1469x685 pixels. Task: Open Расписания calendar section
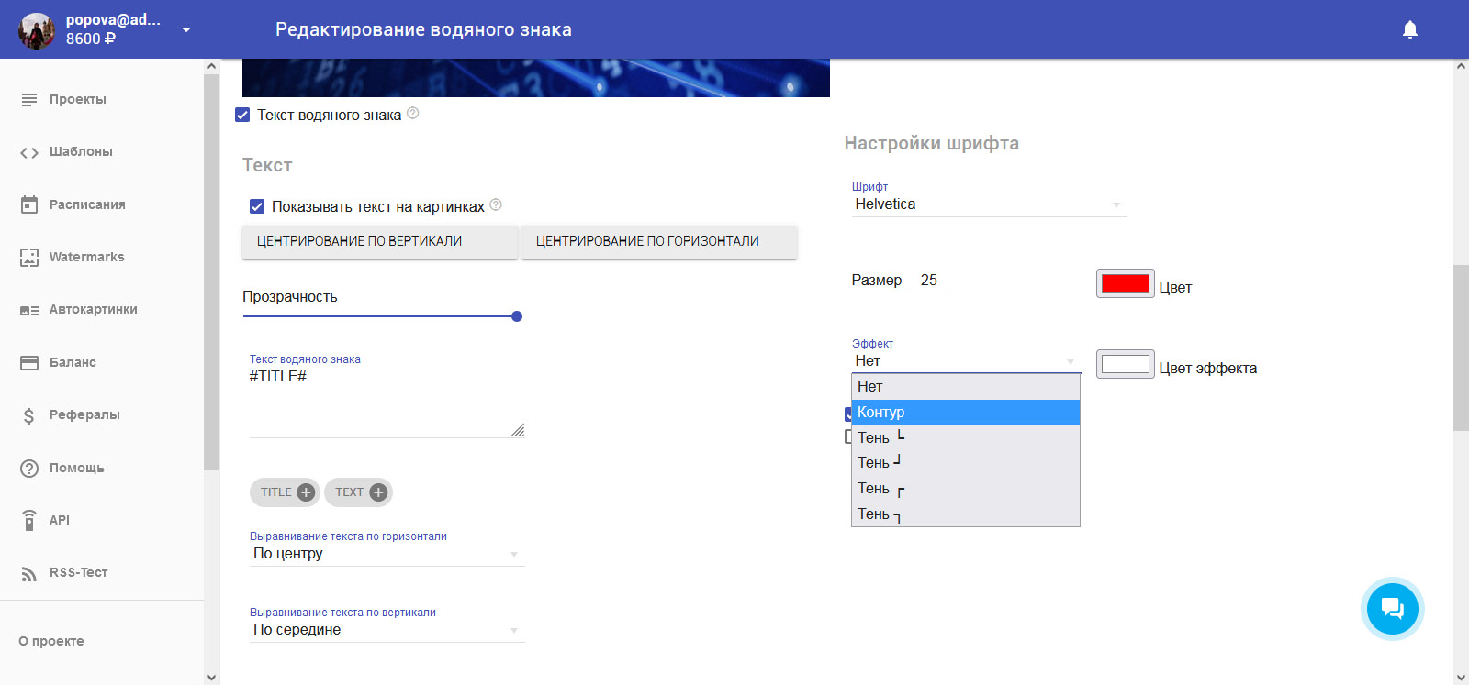(87, 204)
